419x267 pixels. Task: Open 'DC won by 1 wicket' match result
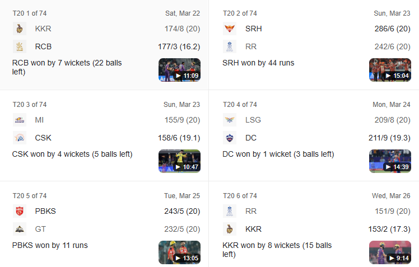278,154
